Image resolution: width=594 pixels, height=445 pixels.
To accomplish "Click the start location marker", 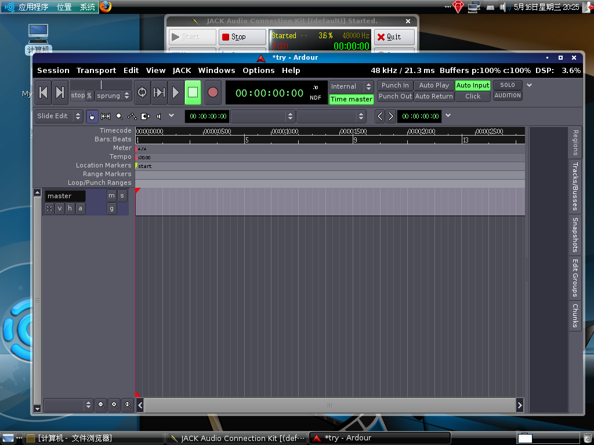I will [x=144, y=166].
